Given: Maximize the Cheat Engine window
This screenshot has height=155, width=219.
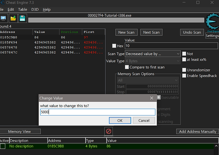Looking at the screenshot, I should (x=198, y=2).
